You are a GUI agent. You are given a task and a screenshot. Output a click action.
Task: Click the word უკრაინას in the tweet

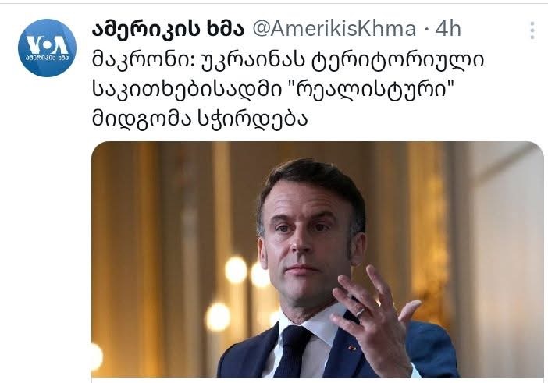pyautogui.click(x=254, y=61)
